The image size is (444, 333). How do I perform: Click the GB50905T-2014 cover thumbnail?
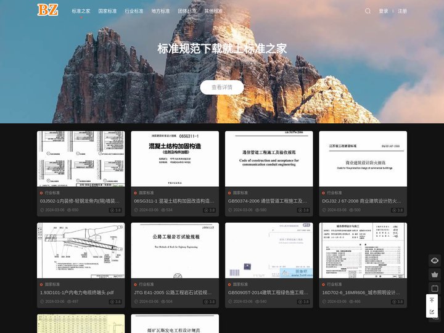click(269, 250)
